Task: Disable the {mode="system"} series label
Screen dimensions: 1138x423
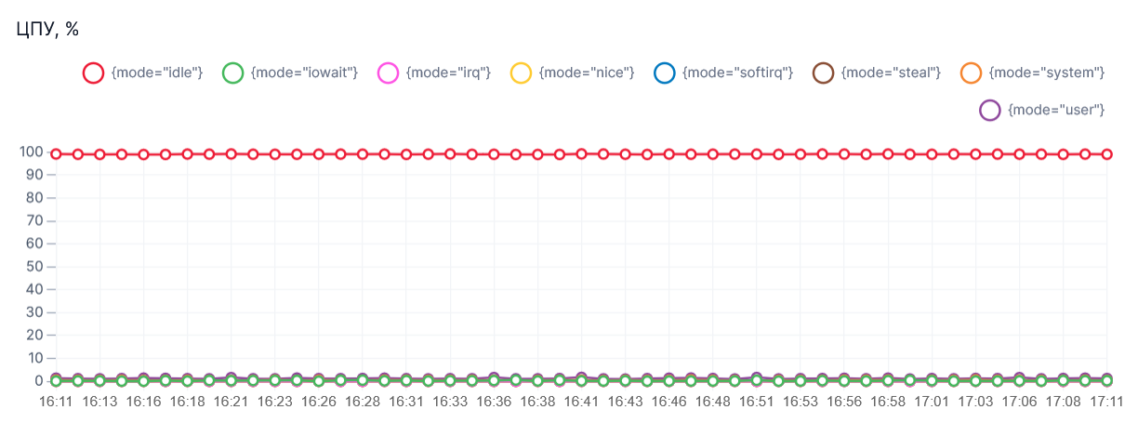Action: tap(1046, 73)
